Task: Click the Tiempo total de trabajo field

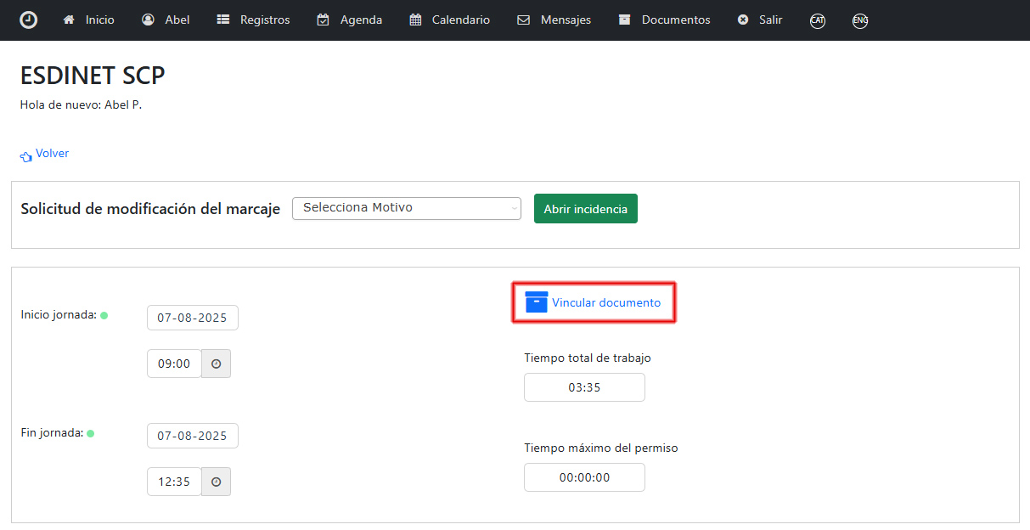Action: click(x=584, y=387)
